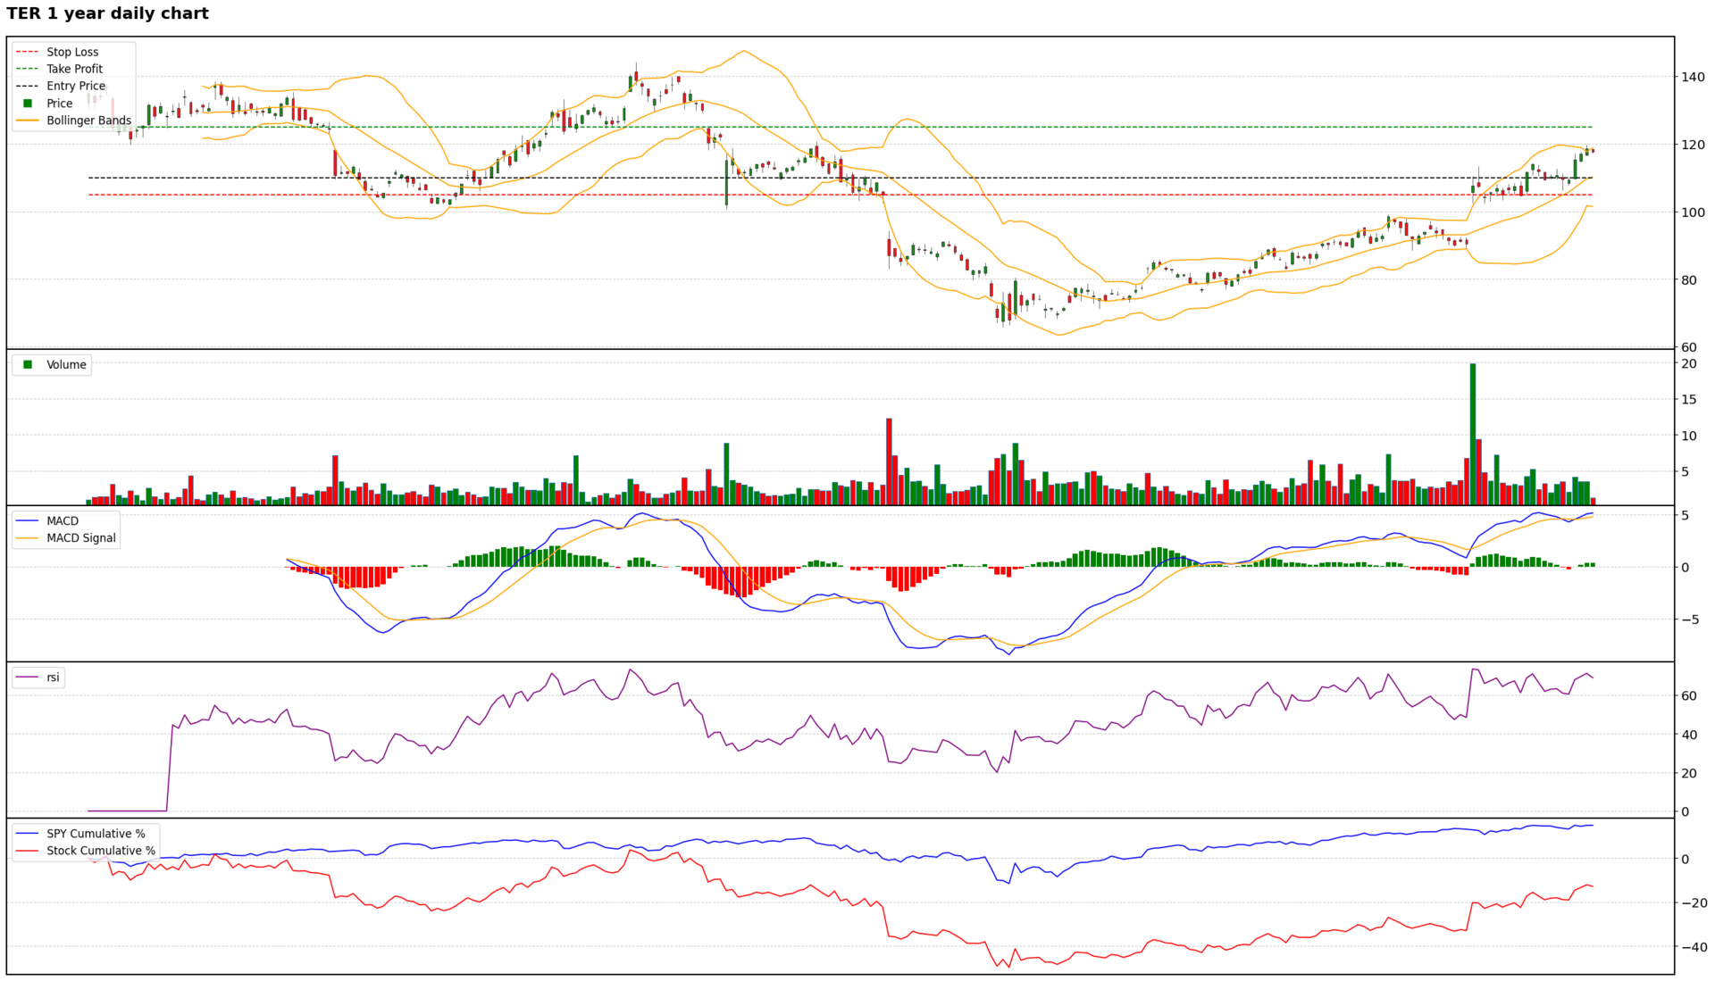
Task: Select the Stock Cumulative % legend entry
Action: click(100, 851)
